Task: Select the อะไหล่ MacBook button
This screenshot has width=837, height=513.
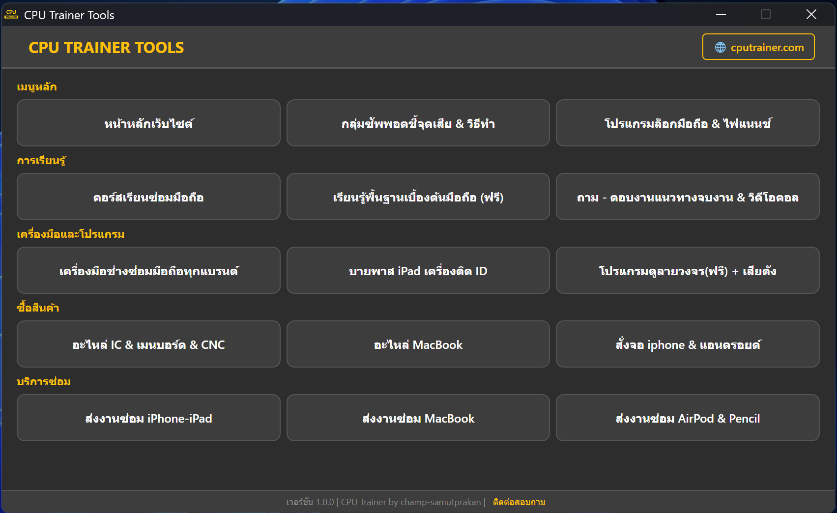Action: [x=418, y=344]
